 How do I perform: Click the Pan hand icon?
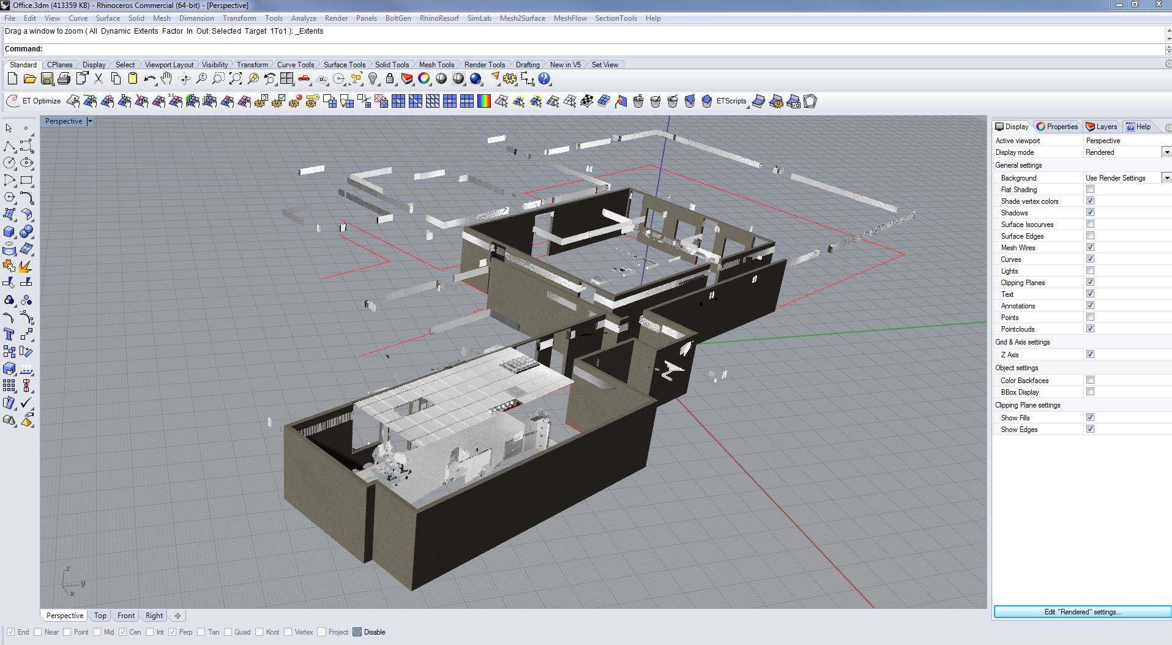point(166,79)
